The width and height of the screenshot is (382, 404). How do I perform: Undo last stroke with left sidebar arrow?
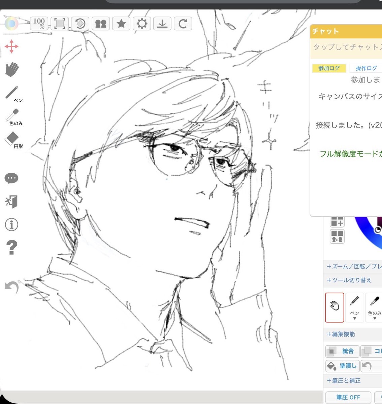[x=12, y=288]
